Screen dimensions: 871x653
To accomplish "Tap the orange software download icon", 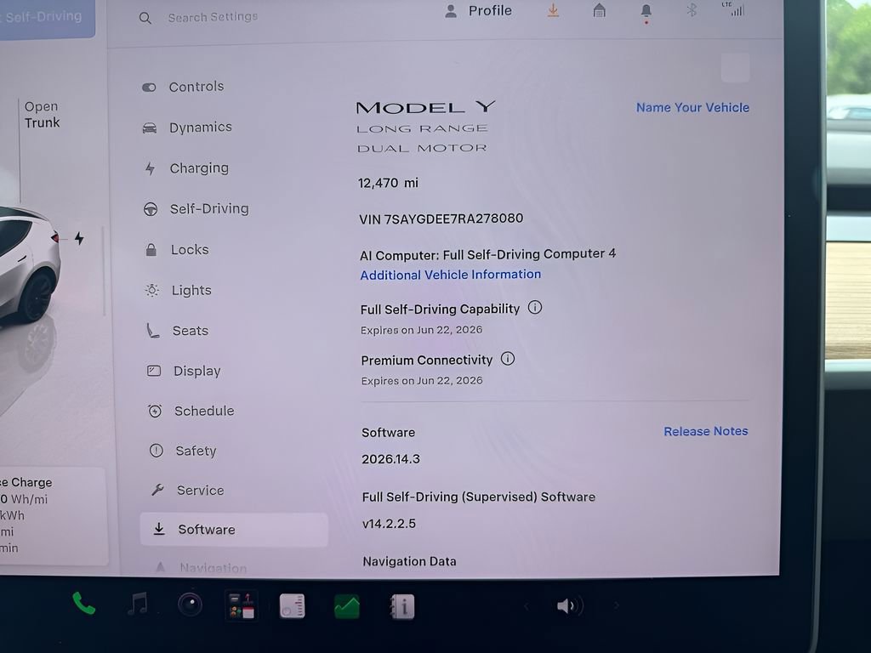I will [553, 10].
